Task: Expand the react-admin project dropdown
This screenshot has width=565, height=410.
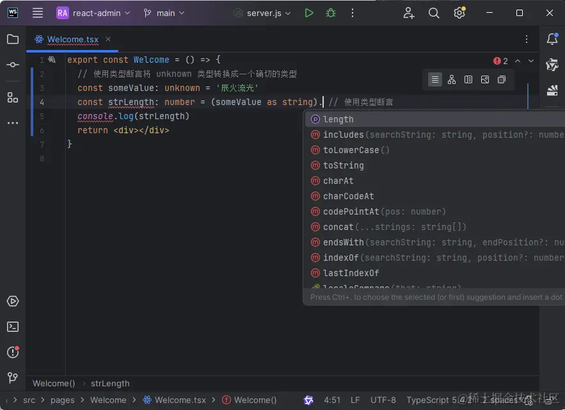Action: [x=93, y=13]
